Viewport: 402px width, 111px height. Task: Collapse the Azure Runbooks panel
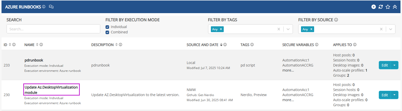pos(395,7)
